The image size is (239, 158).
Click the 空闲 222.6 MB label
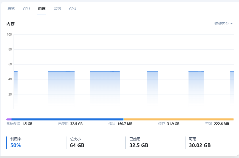(x=217, y=124)
